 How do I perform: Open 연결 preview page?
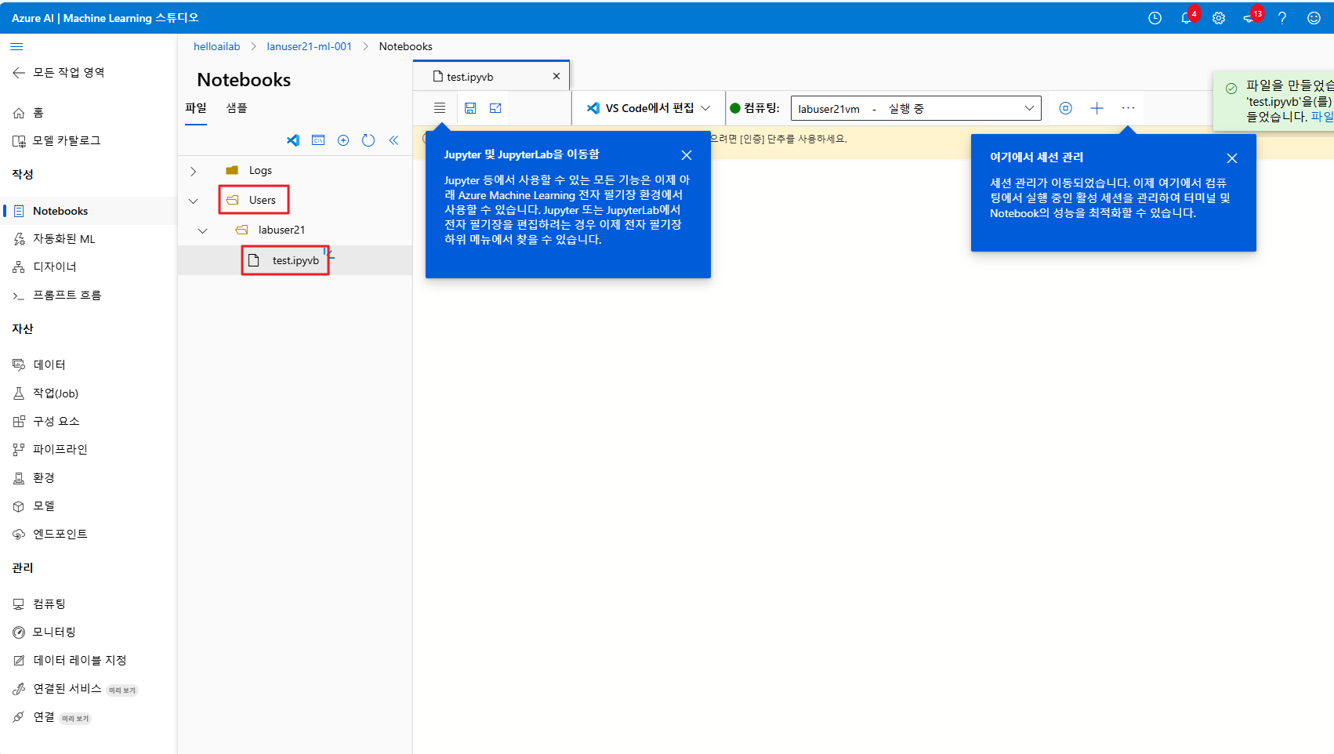pyautogui.click(x=89, y=717)
